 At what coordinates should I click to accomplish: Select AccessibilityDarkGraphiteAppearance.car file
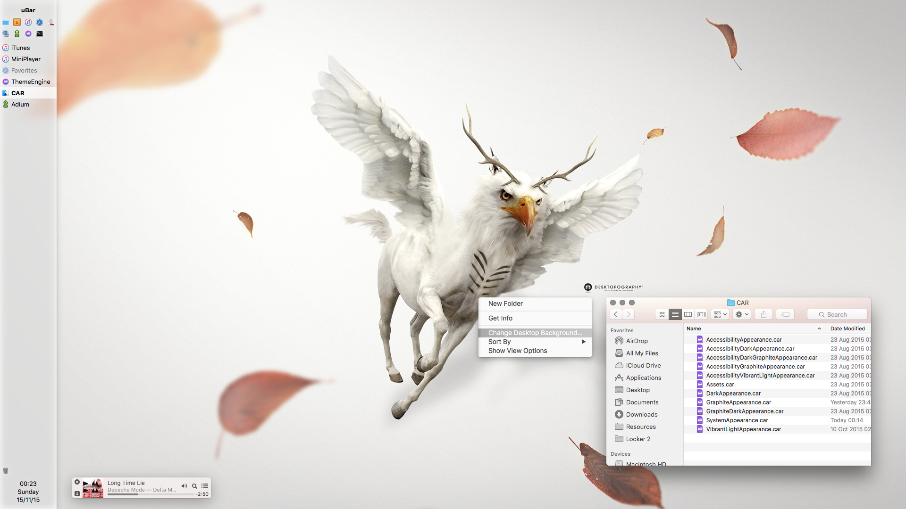point(777,357)
